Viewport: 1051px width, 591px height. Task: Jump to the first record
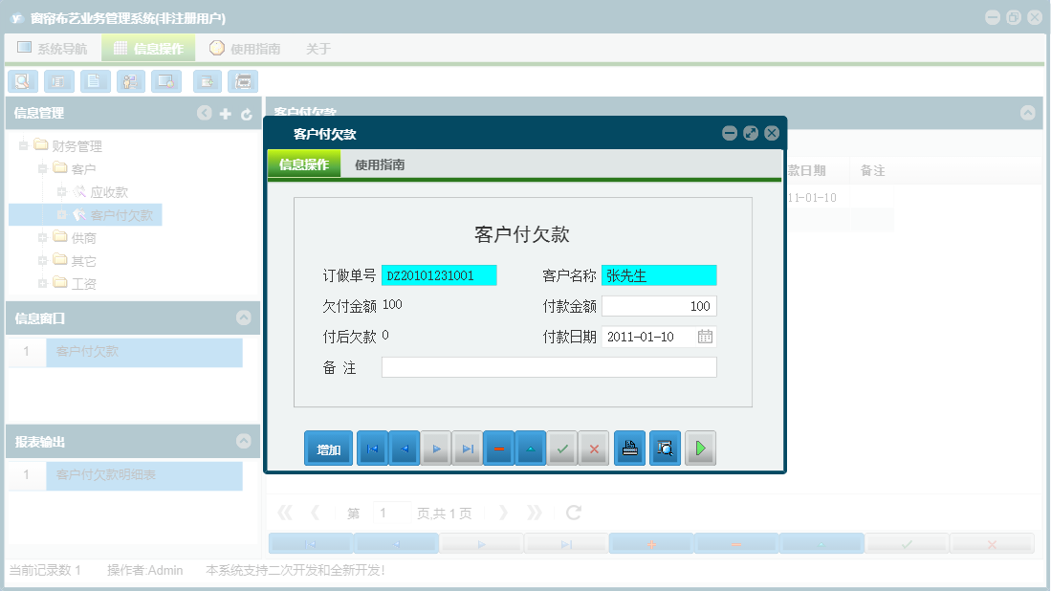click(372, 448)
